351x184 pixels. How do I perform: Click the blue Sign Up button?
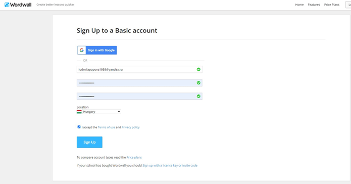click(x=89, y=142)
